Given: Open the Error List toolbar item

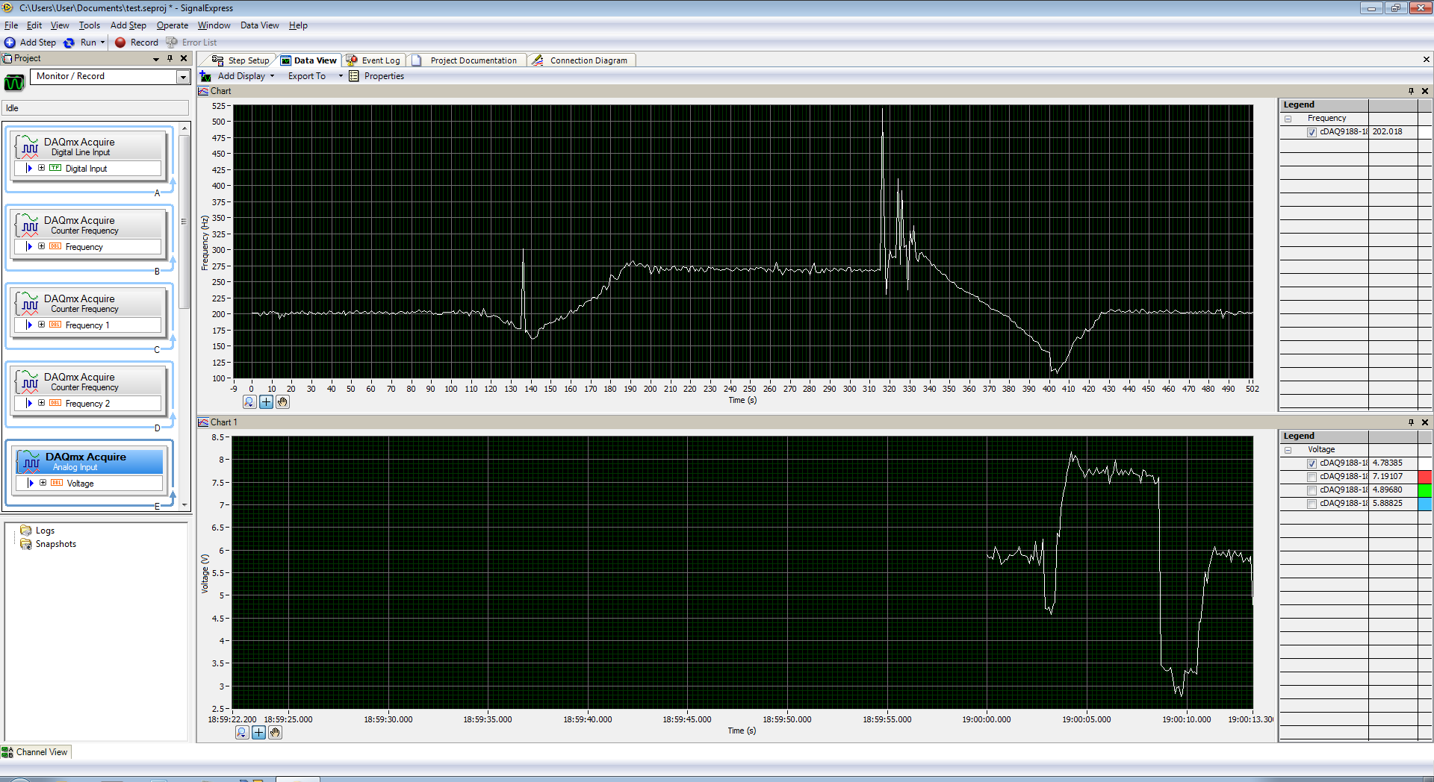Looking at the screenshot, I should (192, 43).
